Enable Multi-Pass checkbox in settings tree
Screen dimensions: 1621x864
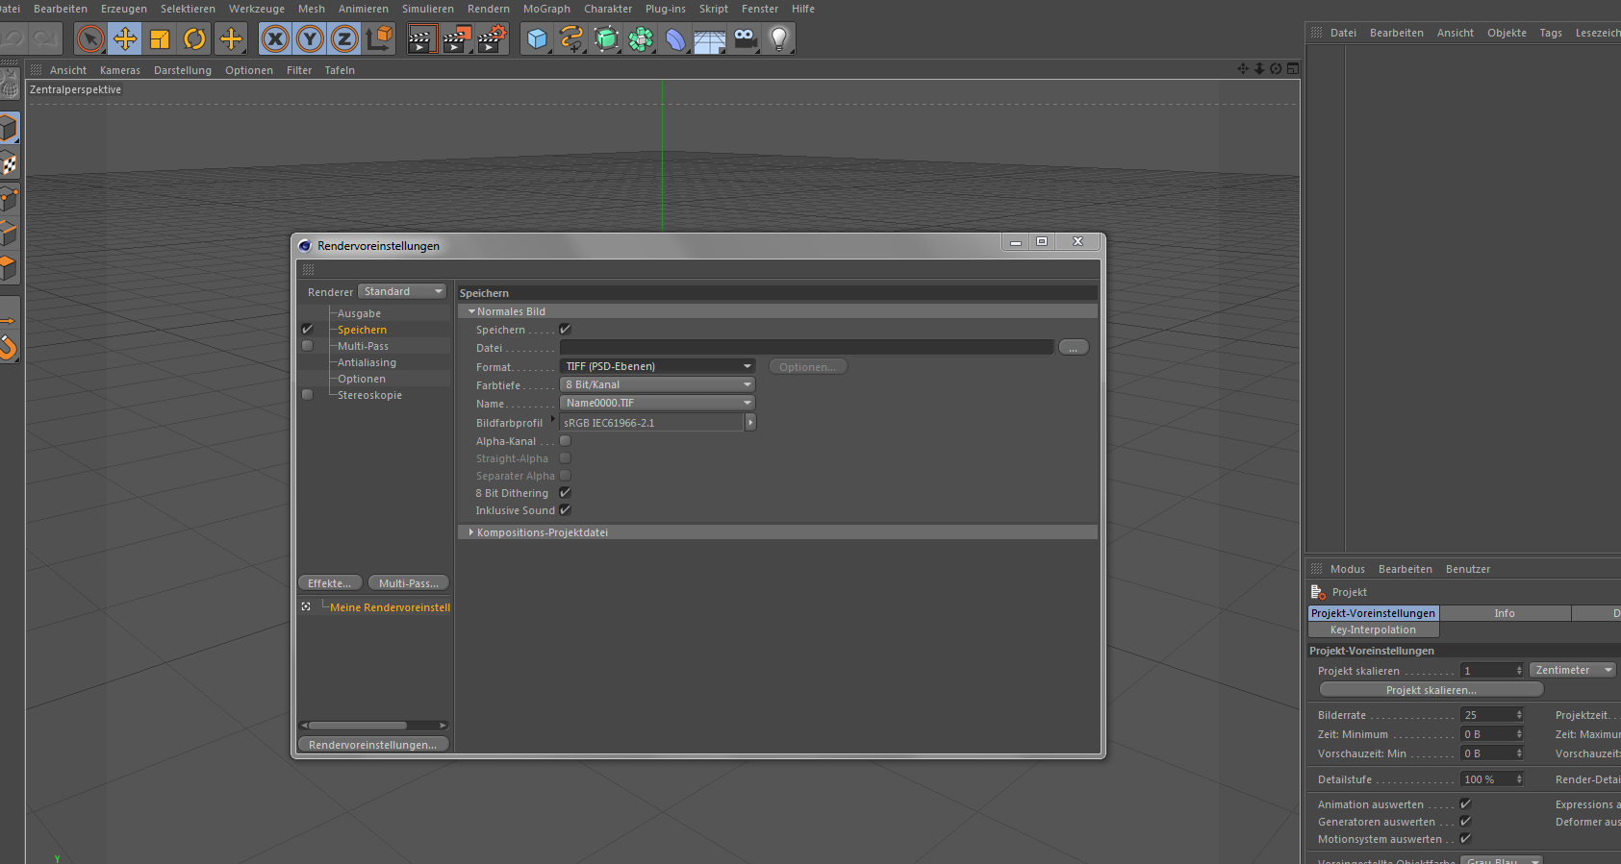[x=308, y=346]
